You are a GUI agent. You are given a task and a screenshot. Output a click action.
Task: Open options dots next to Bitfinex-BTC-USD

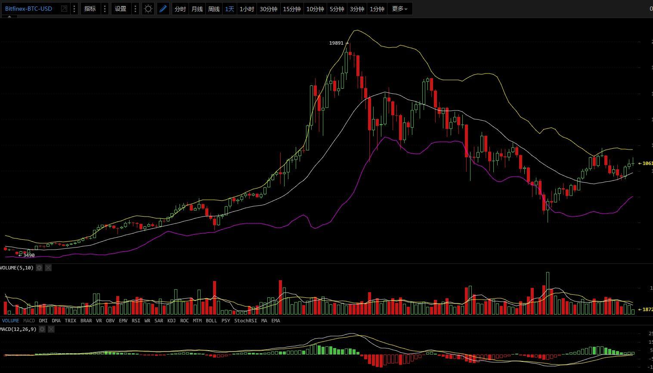(74, 9)
